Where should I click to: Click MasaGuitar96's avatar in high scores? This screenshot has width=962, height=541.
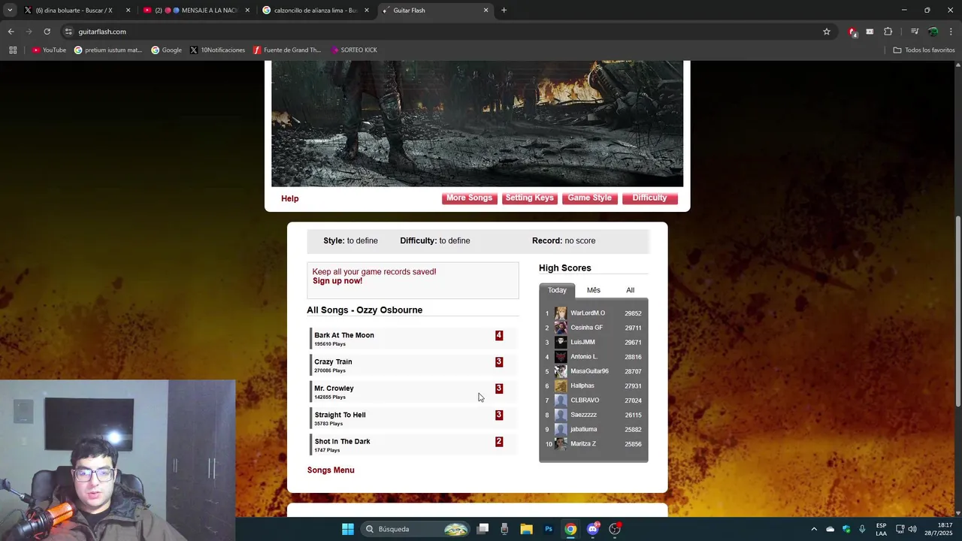[561, 371]
